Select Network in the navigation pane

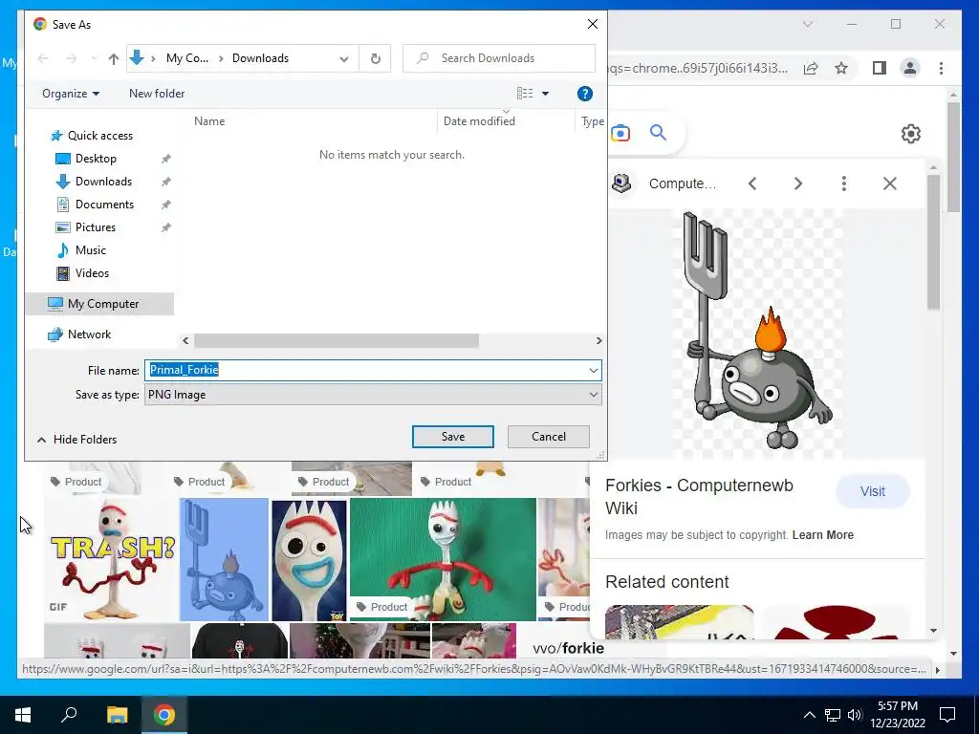(89, 335)
